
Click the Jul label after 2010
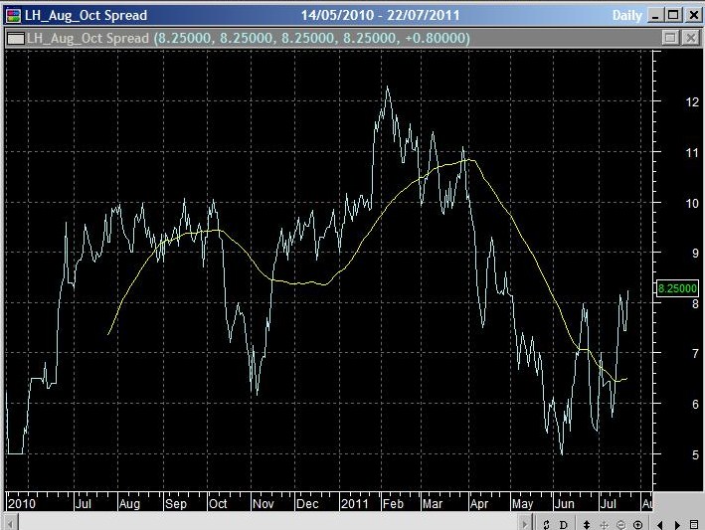(84, 503)
